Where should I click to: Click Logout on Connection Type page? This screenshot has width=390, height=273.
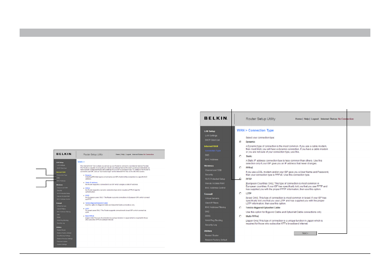(315, 119)
